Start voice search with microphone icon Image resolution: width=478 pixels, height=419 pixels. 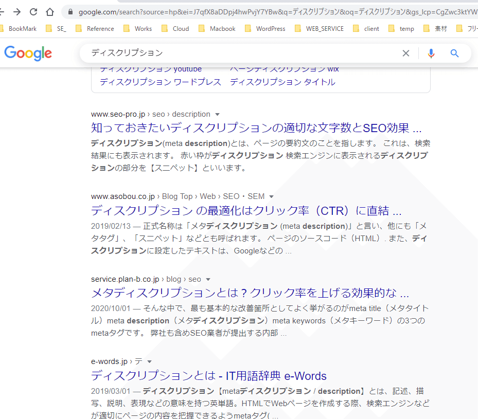[x=431, y=53]
